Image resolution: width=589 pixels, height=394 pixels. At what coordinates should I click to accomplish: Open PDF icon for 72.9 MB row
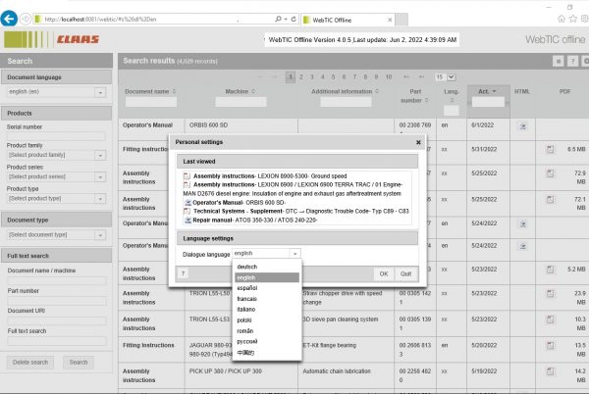(550, 173)
